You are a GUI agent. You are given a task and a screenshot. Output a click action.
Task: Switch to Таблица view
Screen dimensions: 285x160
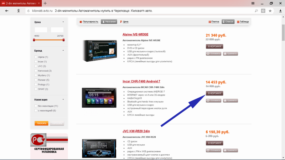[x=243, y=22]
